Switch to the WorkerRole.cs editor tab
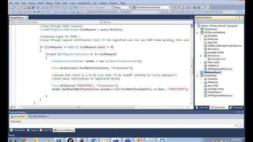253x142 pixels. click(x=17, y=17)
